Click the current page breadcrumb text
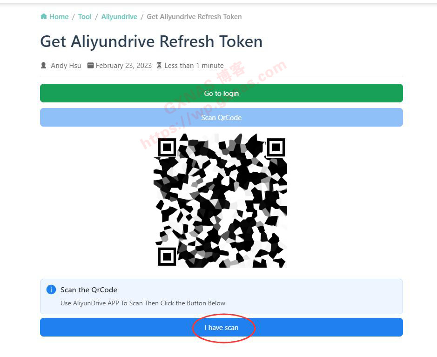 [x=194, y=17]
